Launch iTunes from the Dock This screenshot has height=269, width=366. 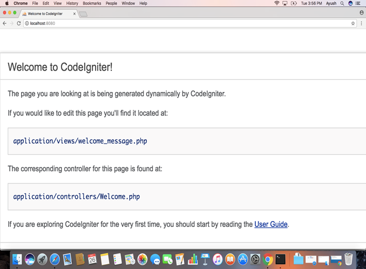click(x=218, y=259)
